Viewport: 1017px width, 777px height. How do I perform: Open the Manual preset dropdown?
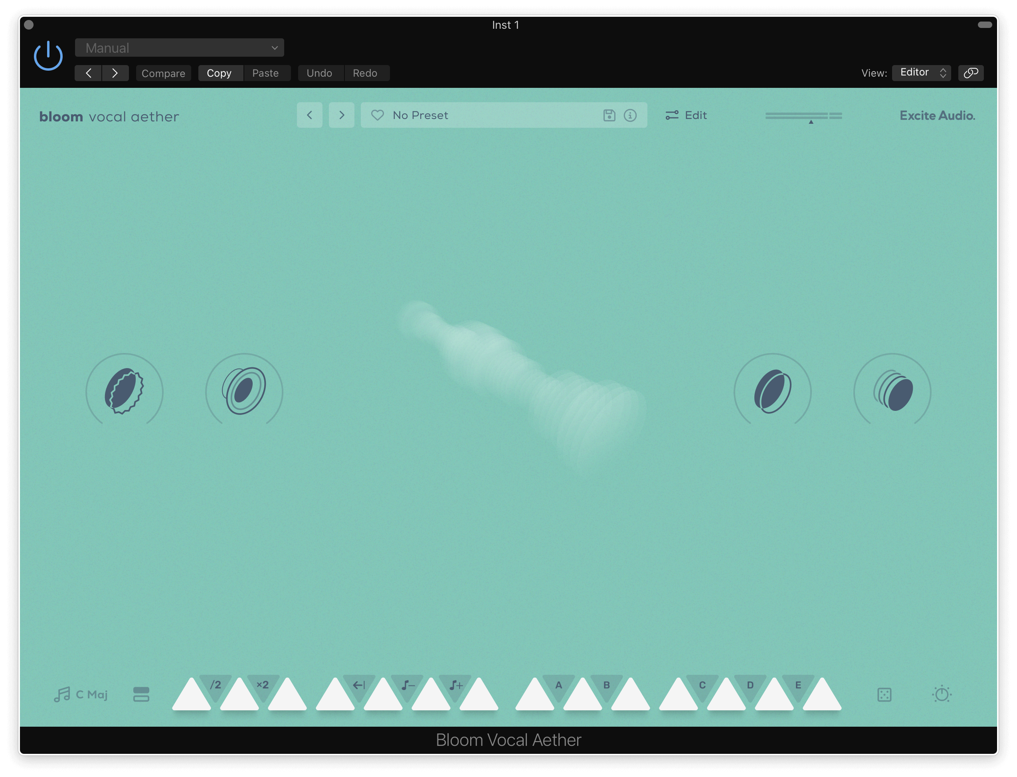179,48
